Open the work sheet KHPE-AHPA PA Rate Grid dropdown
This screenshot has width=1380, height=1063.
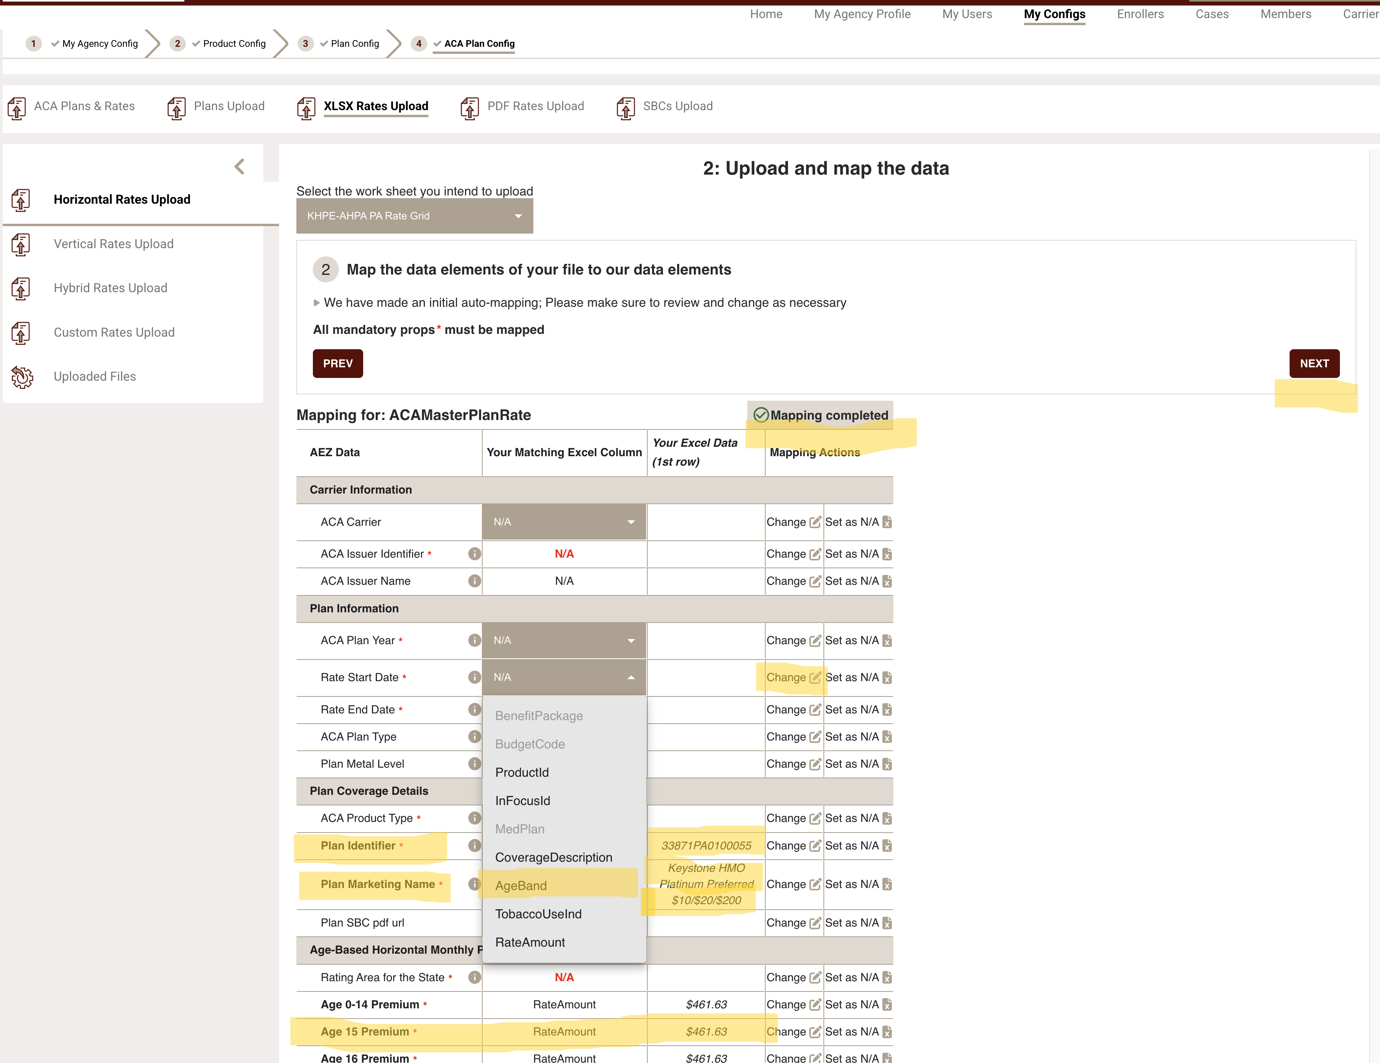415,216
